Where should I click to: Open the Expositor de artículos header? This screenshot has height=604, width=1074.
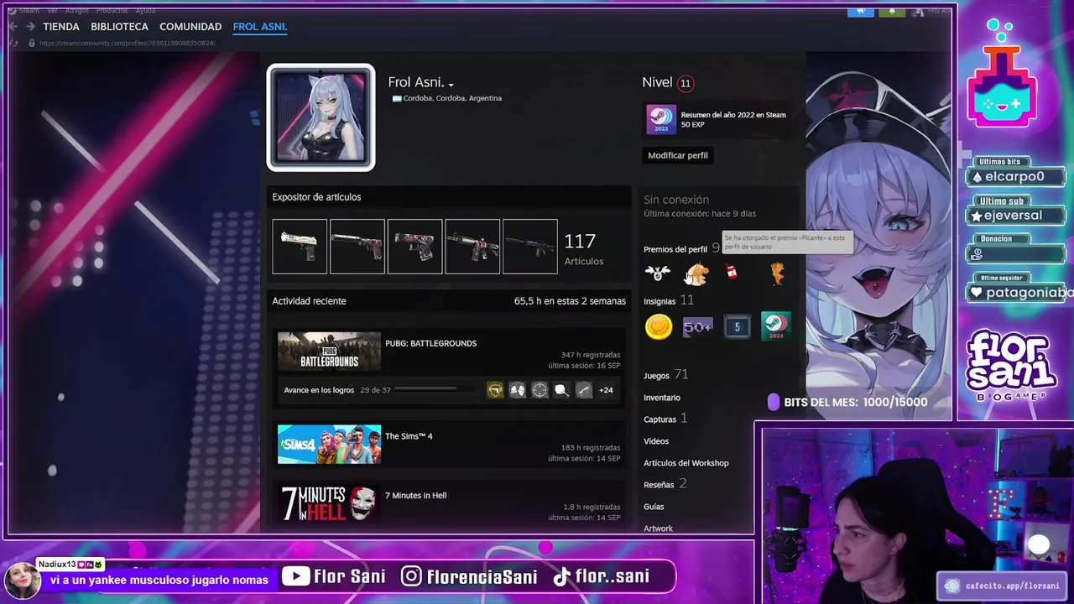316,197
